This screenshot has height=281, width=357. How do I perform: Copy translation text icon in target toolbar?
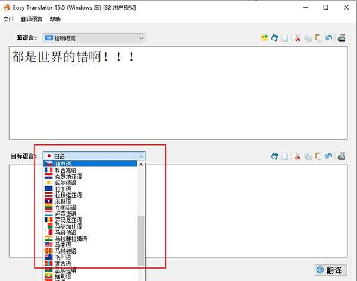pos(308,156)
